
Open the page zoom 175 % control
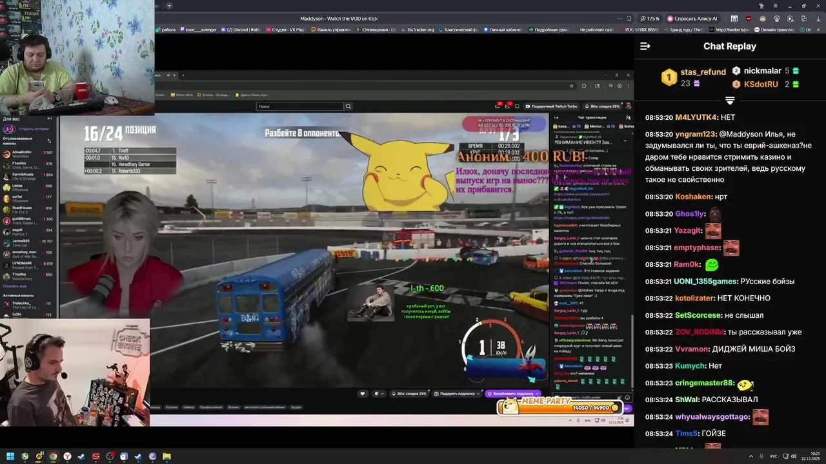(650, 19)
